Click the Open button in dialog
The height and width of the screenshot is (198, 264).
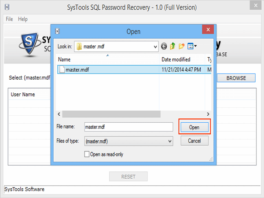point(194,127)
